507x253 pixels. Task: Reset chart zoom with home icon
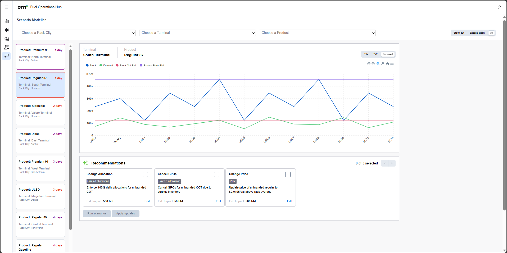388,64
